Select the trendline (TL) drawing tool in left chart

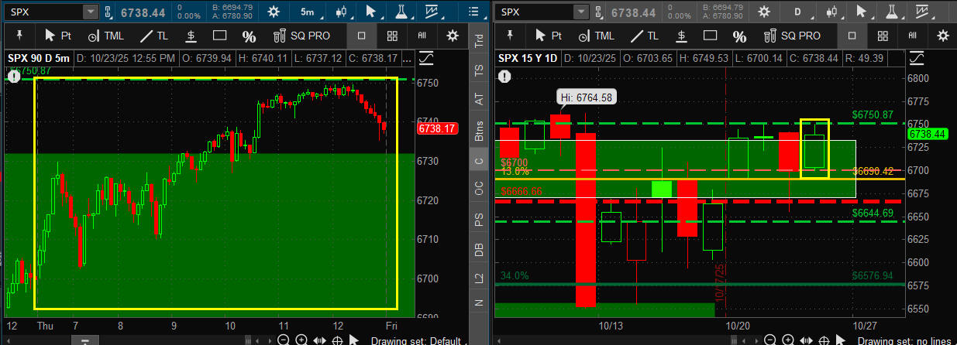[x=153, y=36]
